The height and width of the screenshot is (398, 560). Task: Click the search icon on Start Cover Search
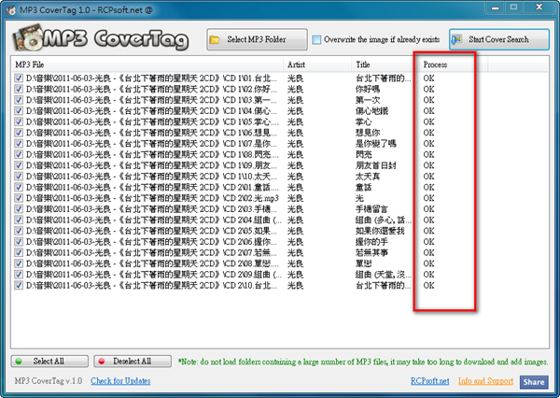click(456, 39)
